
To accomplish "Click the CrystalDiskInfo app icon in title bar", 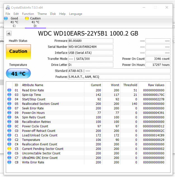I will click(x=8, y=8).
